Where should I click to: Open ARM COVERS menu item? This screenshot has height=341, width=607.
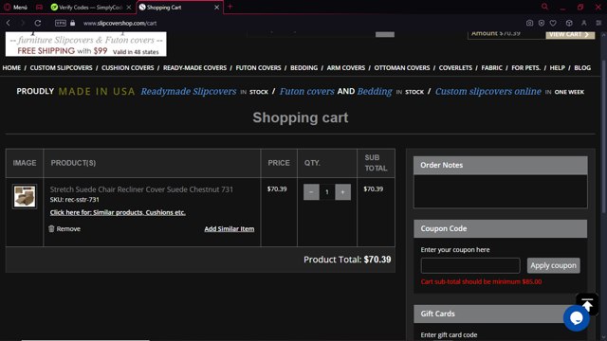click(345, 67)
